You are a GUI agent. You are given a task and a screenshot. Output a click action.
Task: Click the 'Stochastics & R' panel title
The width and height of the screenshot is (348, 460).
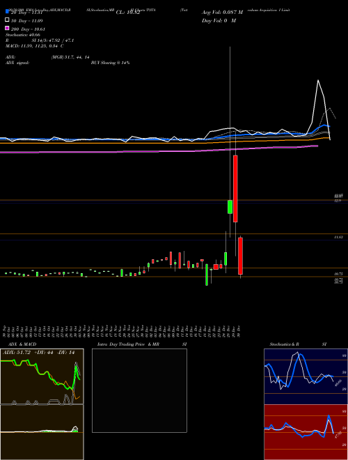[285, 344]
